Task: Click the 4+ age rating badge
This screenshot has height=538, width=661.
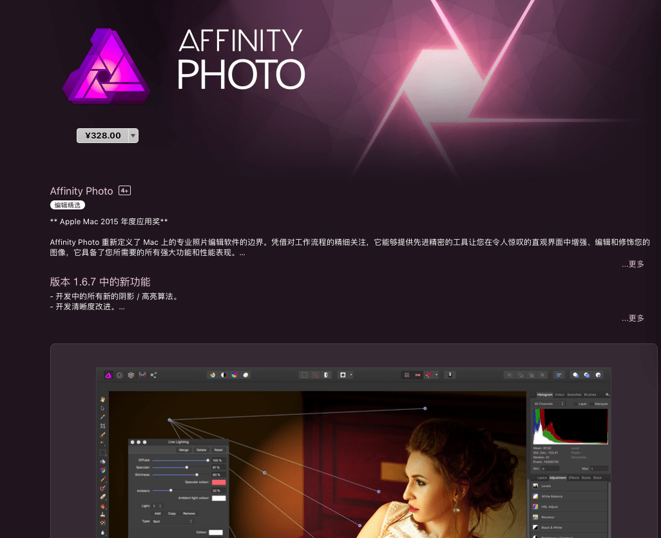Action: 125,191
